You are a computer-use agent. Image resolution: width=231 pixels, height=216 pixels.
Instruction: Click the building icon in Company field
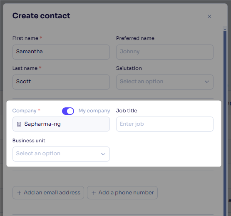pyautogui.click(x=19, y=124)
